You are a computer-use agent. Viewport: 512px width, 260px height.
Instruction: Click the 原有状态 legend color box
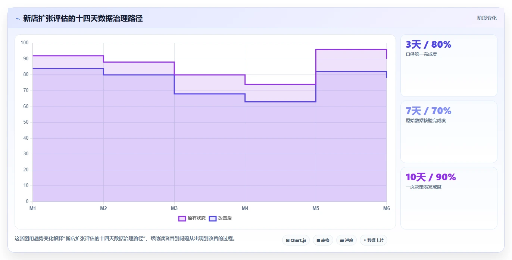click(182, 218)
